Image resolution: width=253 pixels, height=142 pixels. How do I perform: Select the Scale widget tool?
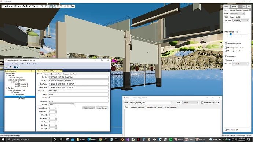(30, 6)
